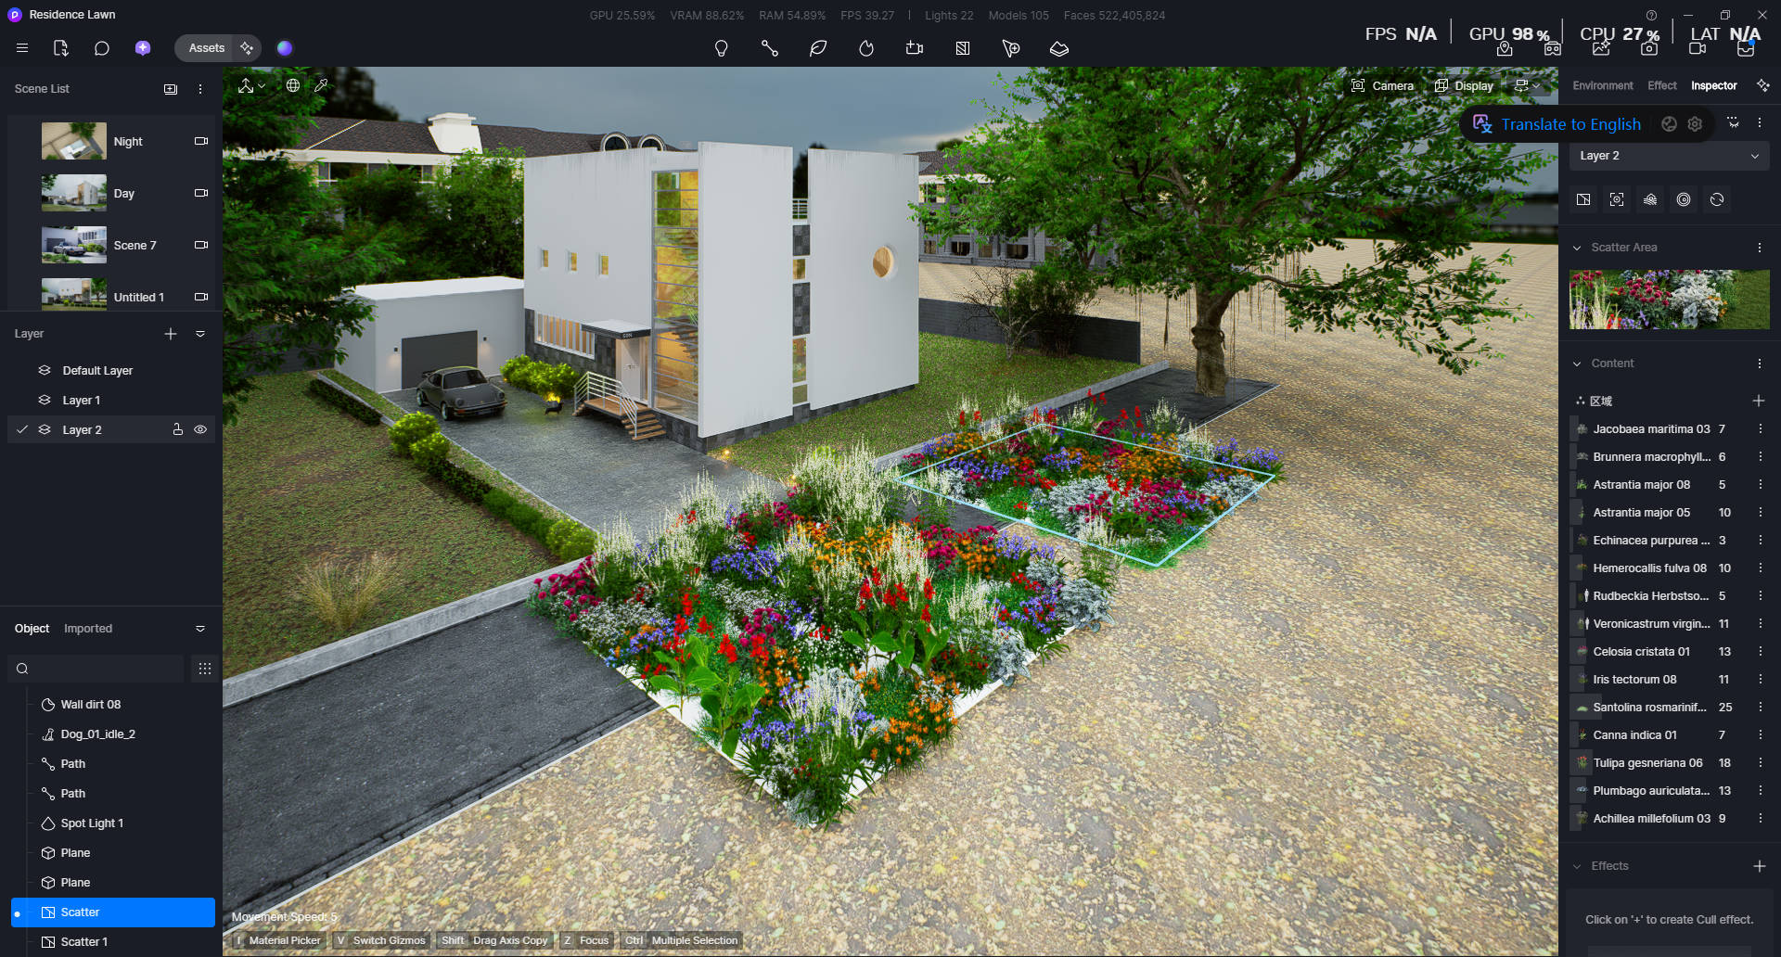Add a Cull effect with the Effects plus
Screen dimensions: 1781x957
1760,866
